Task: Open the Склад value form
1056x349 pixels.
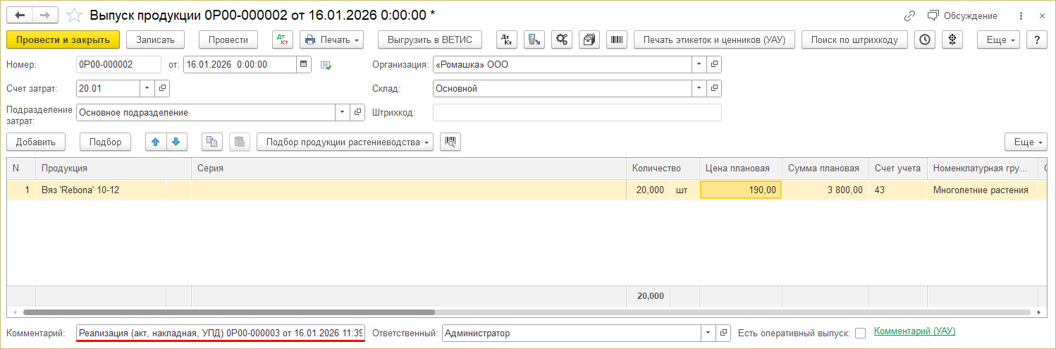Action: [x=714, y=89]
